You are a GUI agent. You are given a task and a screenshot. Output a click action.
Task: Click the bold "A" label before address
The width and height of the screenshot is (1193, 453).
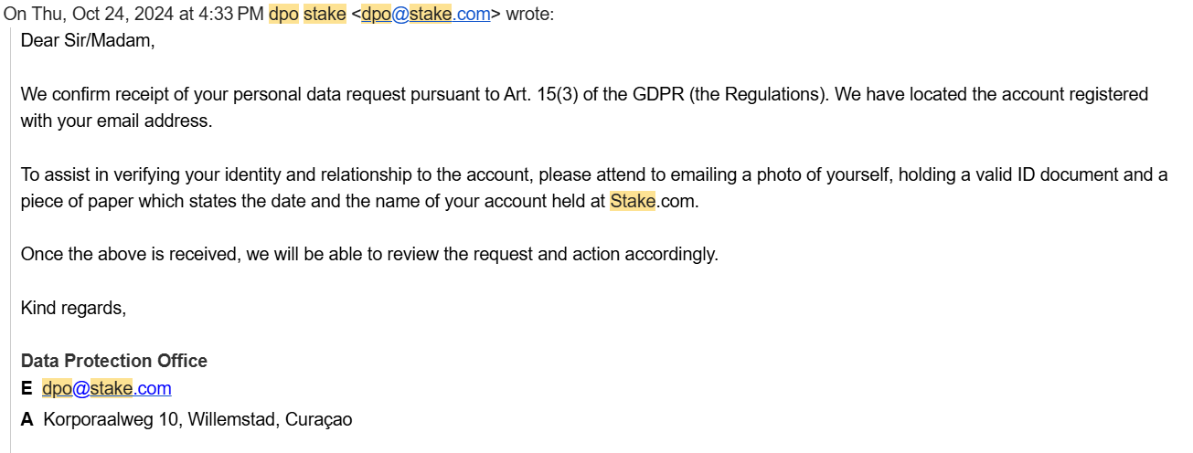click(27, 419)
